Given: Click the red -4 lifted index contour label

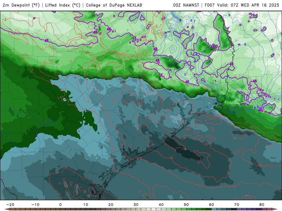Looking at the screenshot, I should tap(184, 149).
